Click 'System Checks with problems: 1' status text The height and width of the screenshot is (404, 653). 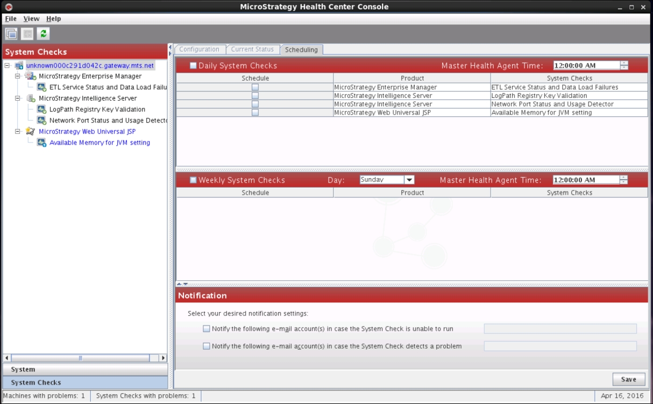146,396
